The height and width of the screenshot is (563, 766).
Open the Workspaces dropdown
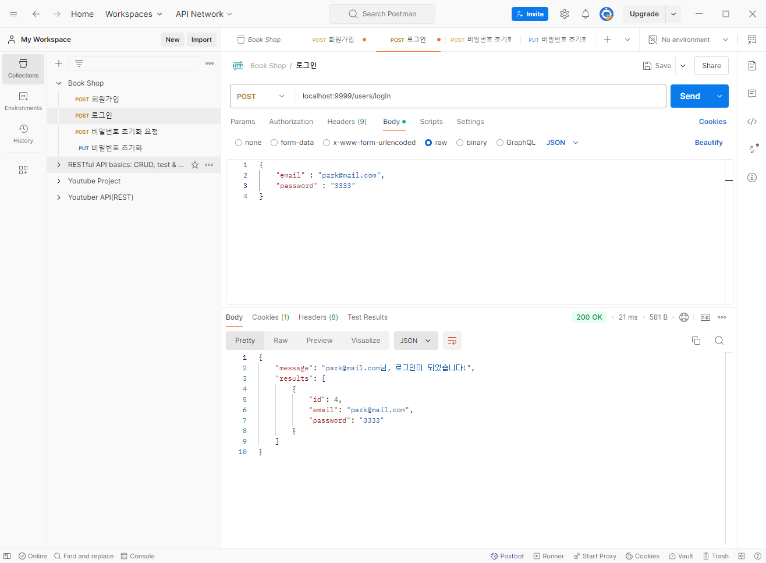[134, 14]
